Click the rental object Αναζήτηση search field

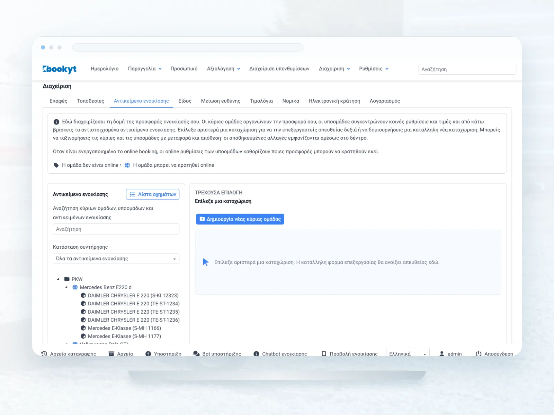point(116,229)
